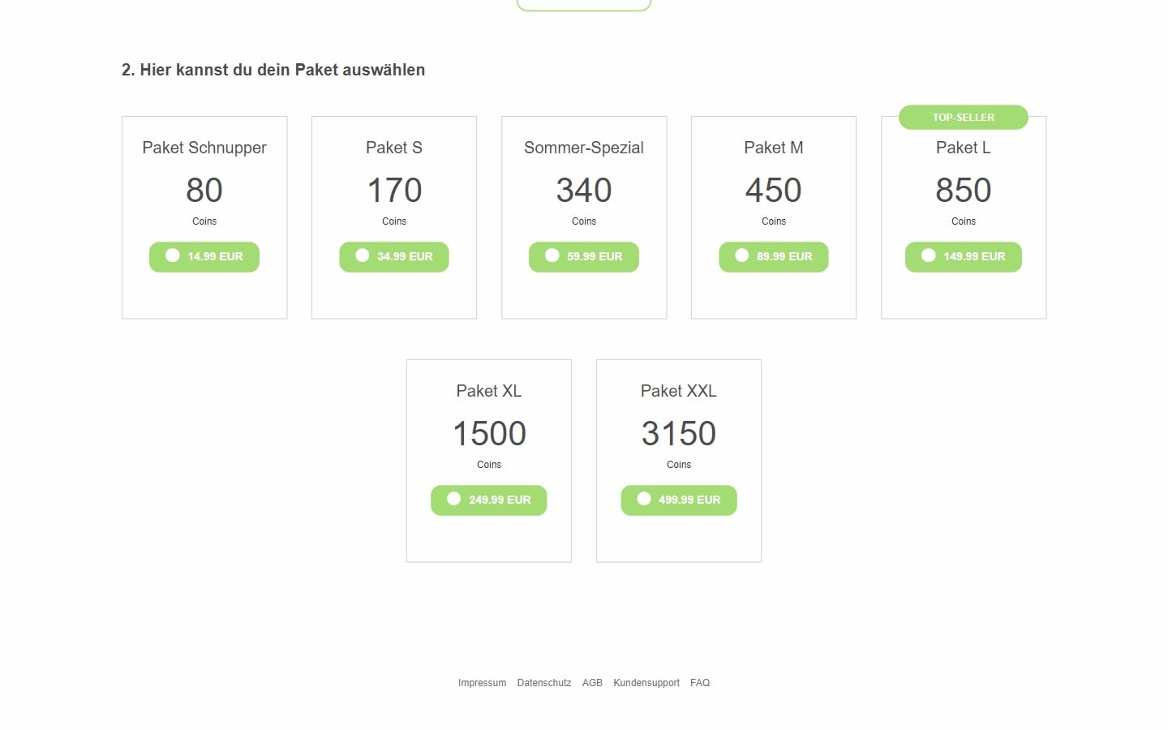Buy Paket L for 149.99 EUR
Image resolution: width=1168 pixels, height=730 pixels.
964,257
